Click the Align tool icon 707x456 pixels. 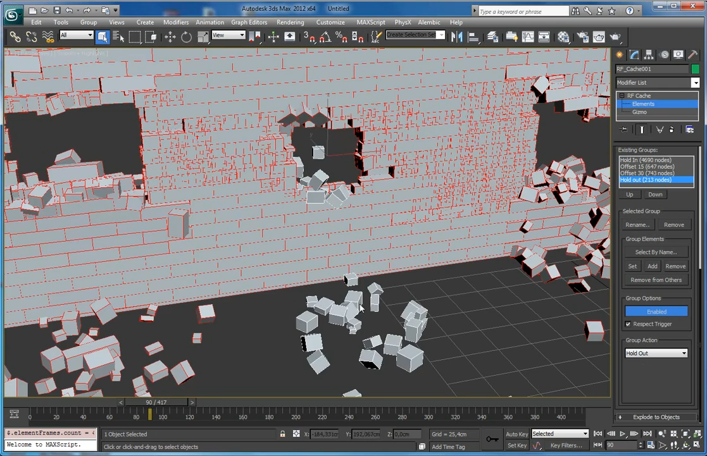point(473,37)
